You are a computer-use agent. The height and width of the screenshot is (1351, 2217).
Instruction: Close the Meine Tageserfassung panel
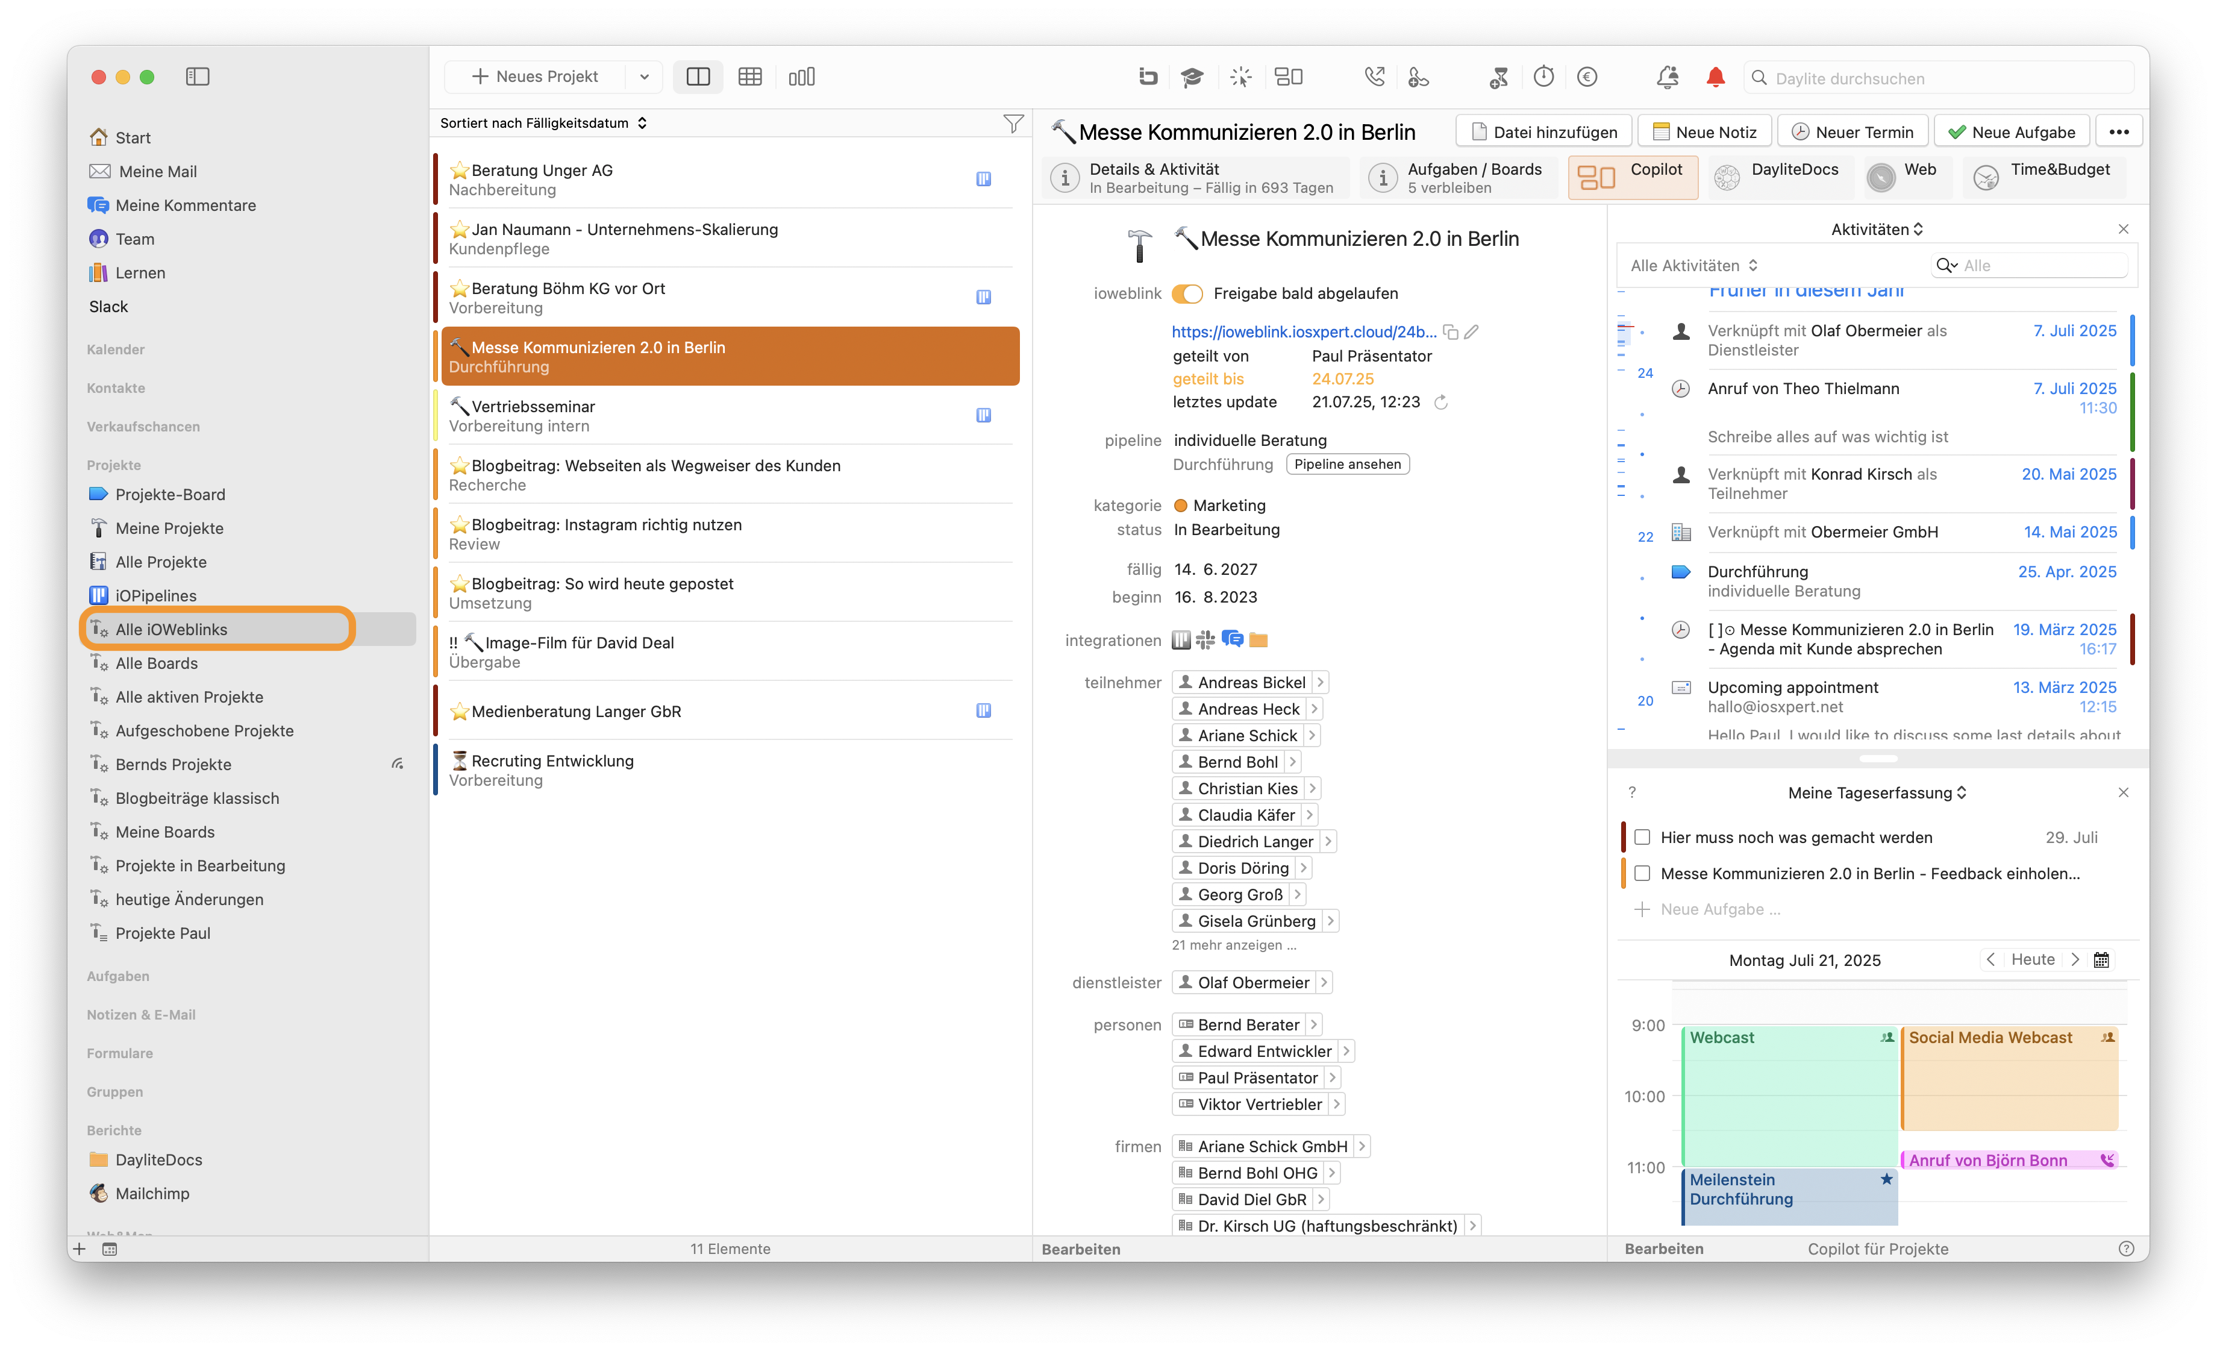[x=2124, y=793]
